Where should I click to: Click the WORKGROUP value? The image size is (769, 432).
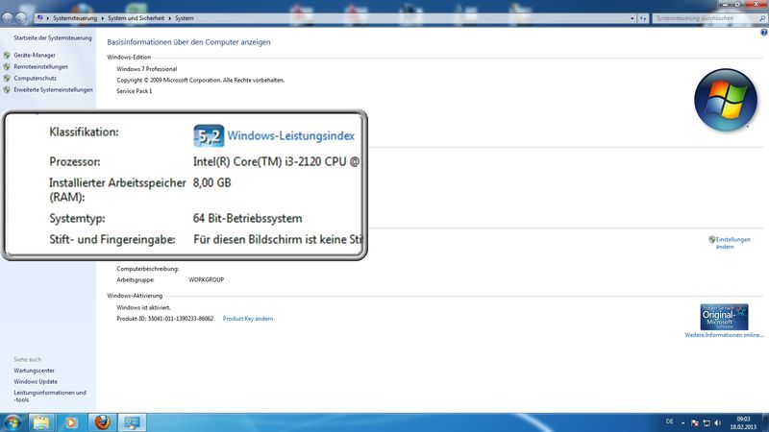[206, 279]
